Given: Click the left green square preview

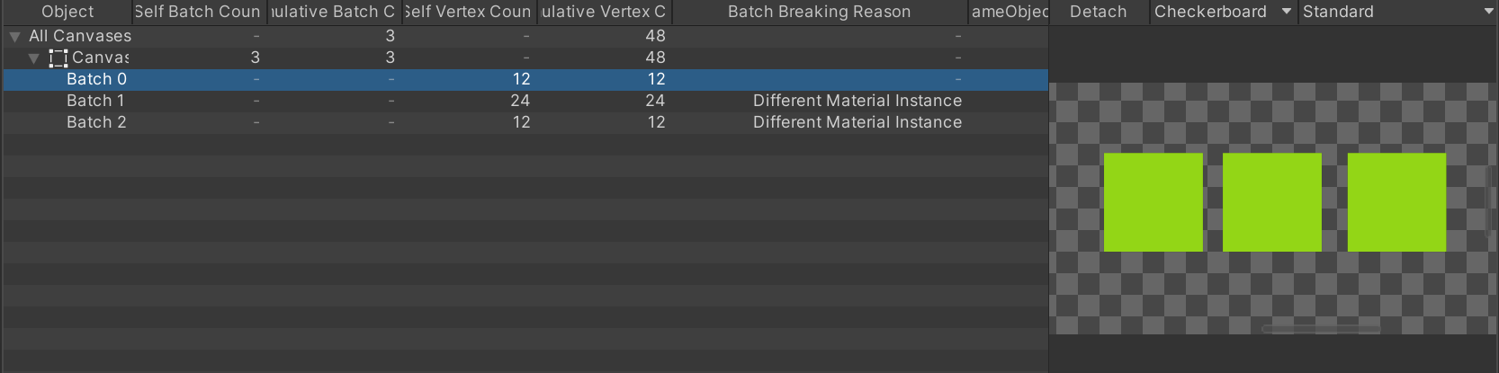Looking at the screenshot, I should coord(1153,202).
